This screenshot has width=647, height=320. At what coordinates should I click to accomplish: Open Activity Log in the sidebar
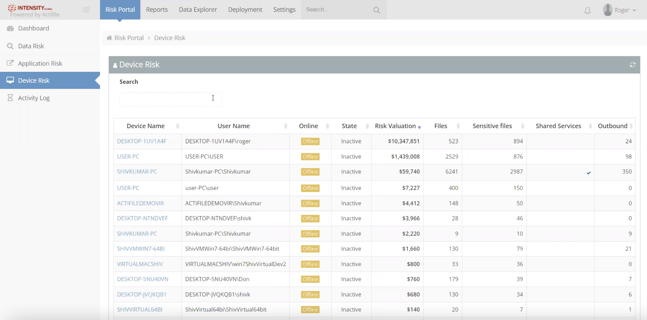(34, 98)
